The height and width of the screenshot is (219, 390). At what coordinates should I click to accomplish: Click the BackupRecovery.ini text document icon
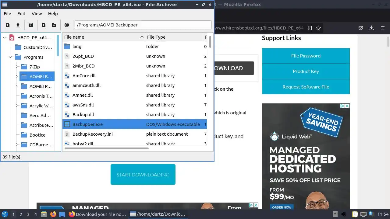pos(67,134)
